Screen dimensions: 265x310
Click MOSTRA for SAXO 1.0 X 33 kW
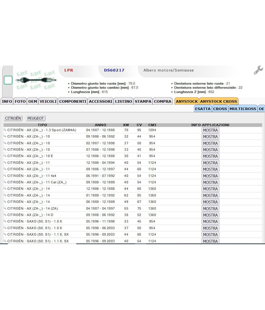pos(211,221)
